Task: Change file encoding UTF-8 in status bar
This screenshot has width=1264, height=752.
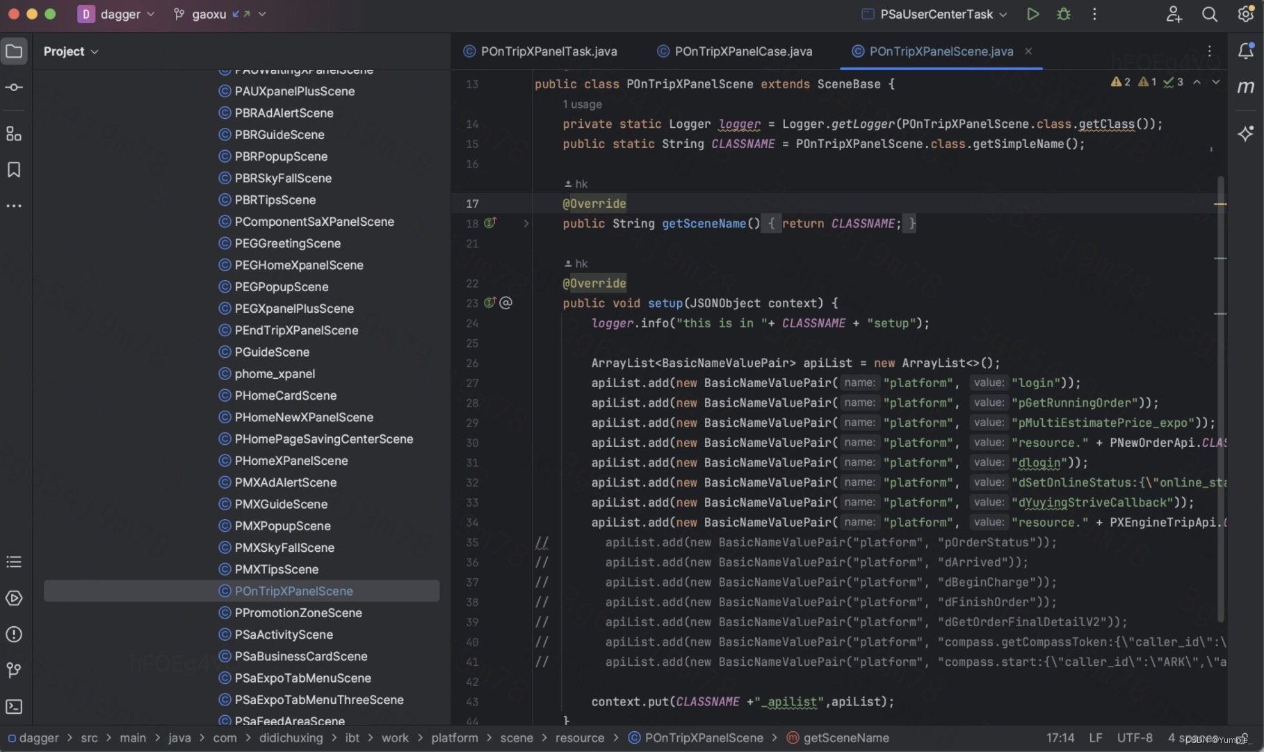Action: tap(1135, 737)
